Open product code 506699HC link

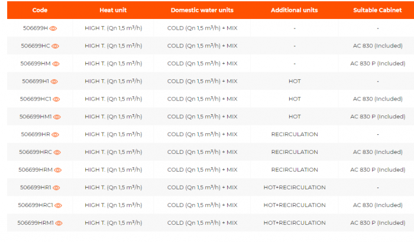pyautogui.click(x=35, y=46)
